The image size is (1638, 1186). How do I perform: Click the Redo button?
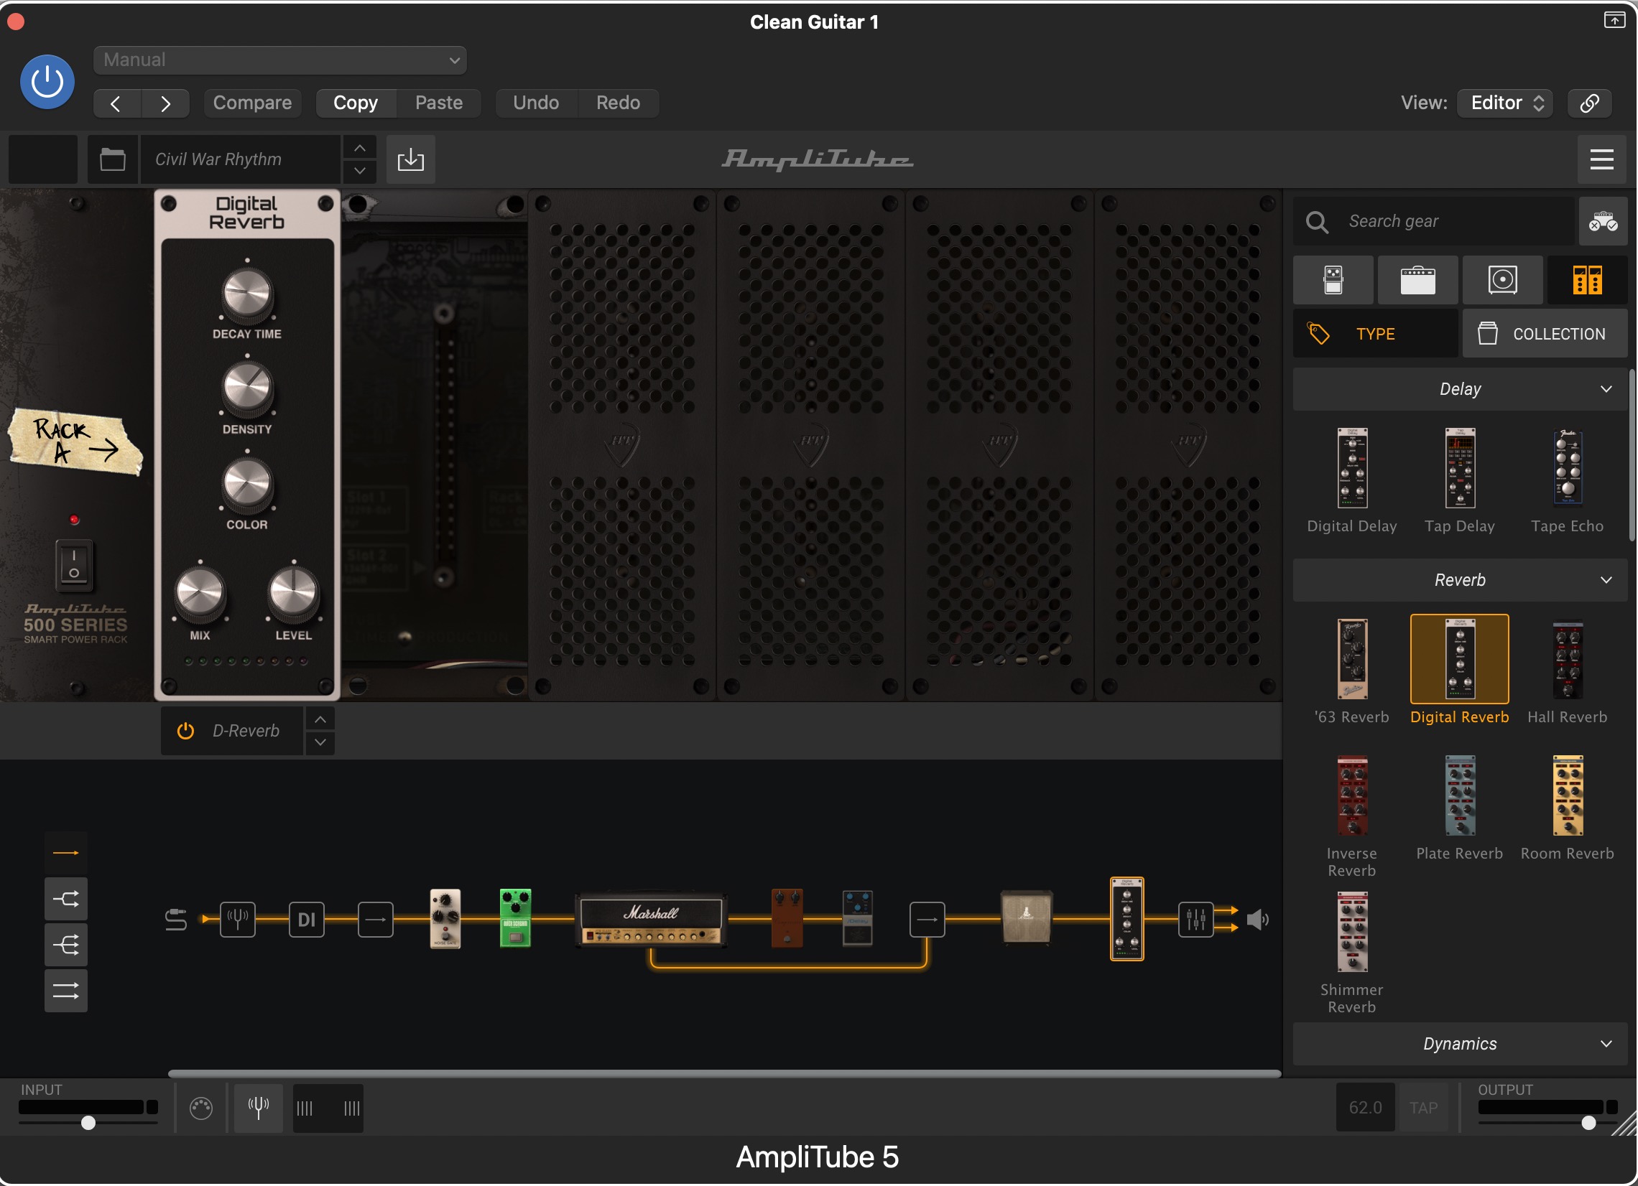(x=619, y=103)
